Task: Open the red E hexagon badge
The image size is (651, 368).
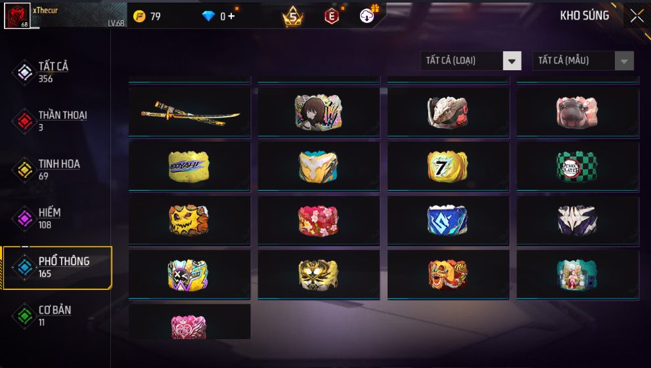Action: pos(331,16)
